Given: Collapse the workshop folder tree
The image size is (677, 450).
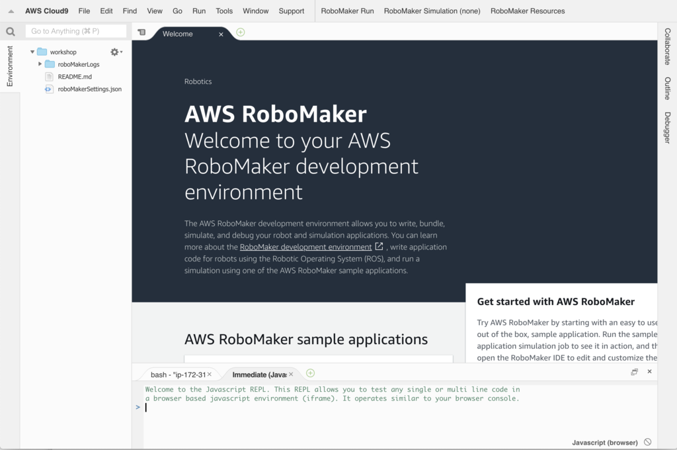Looking at the screenshot, I should point(32,52).
